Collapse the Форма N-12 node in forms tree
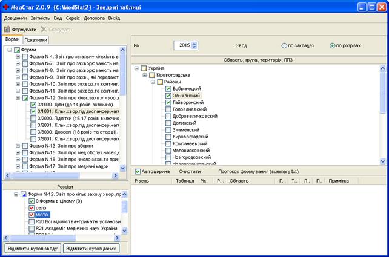The width and height of the screenshot is (389, 257). (x=18, y=98)
